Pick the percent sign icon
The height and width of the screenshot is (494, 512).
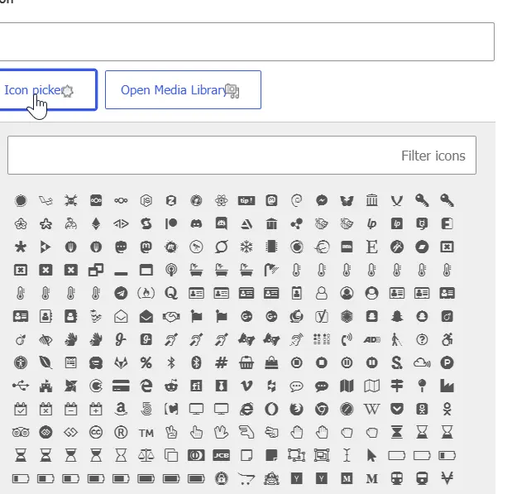point(146,362)
